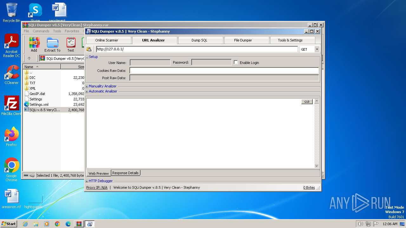Select XML folder in WinRAR list
This screenshot has height=228, width=406.
(x=32, y=88)
